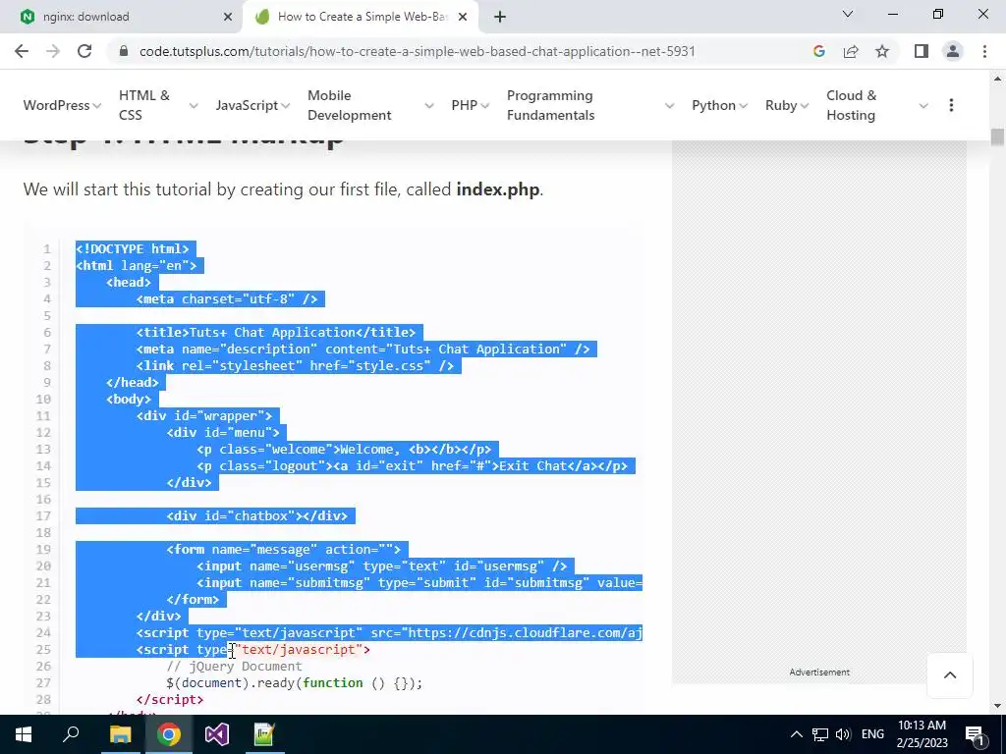
Task: Open site nav more options dots
Action: pos(951,105)
